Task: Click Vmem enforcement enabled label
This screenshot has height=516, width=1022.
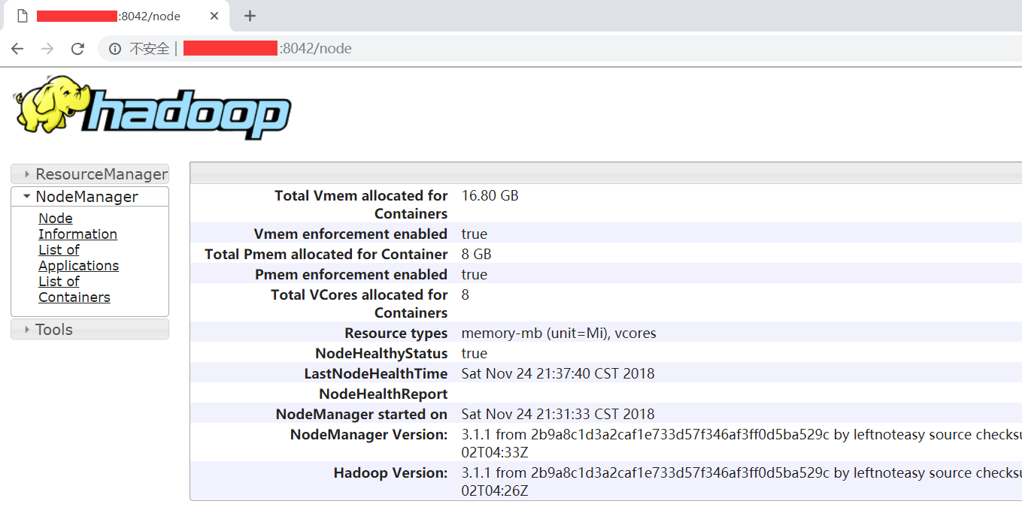Action: (350, 234)
